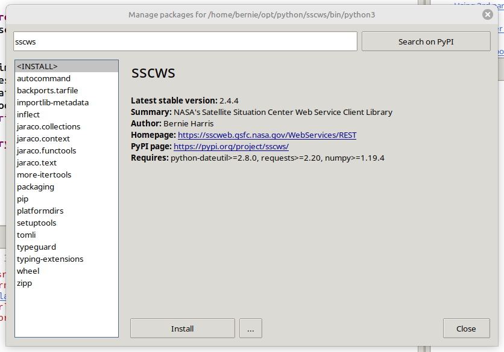This screenshot has height=352, width=504.
Task: Select zipp package
Action: click(66, 283)
